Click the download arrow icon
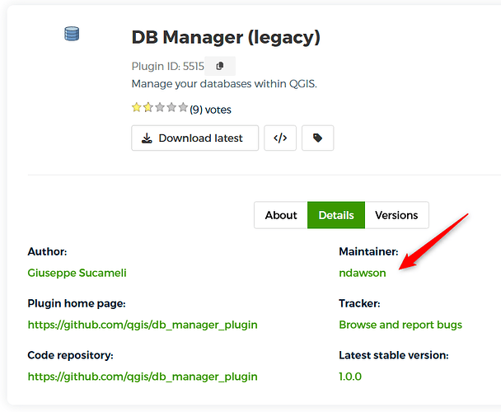The width and height of the screenshot is (501, 412). [147, 138]
